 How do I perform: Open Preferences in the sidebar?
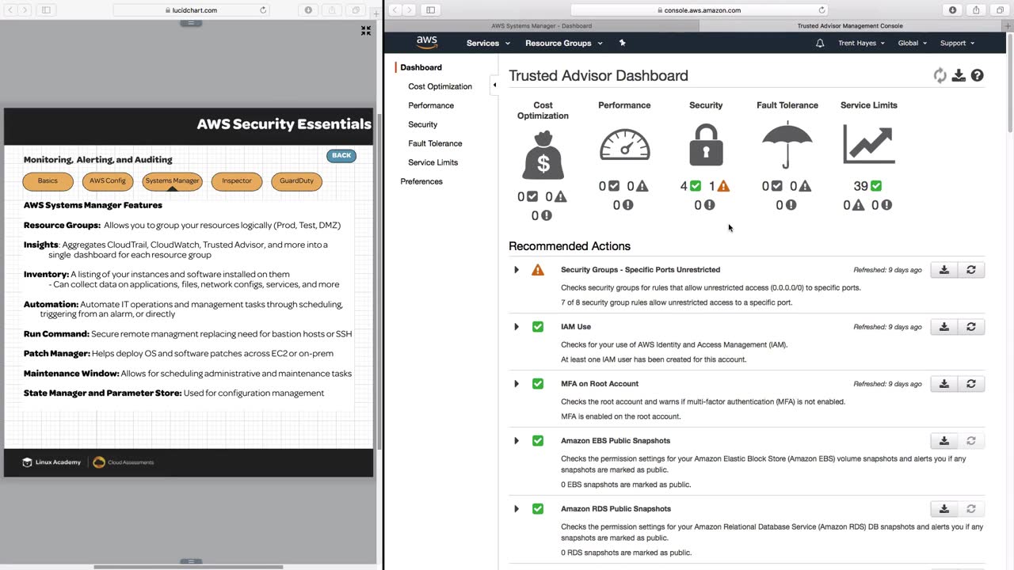421,181
